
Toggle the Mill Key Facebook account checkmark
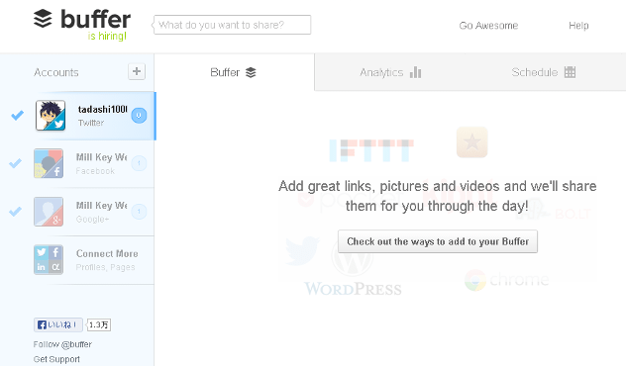point(16,163)
